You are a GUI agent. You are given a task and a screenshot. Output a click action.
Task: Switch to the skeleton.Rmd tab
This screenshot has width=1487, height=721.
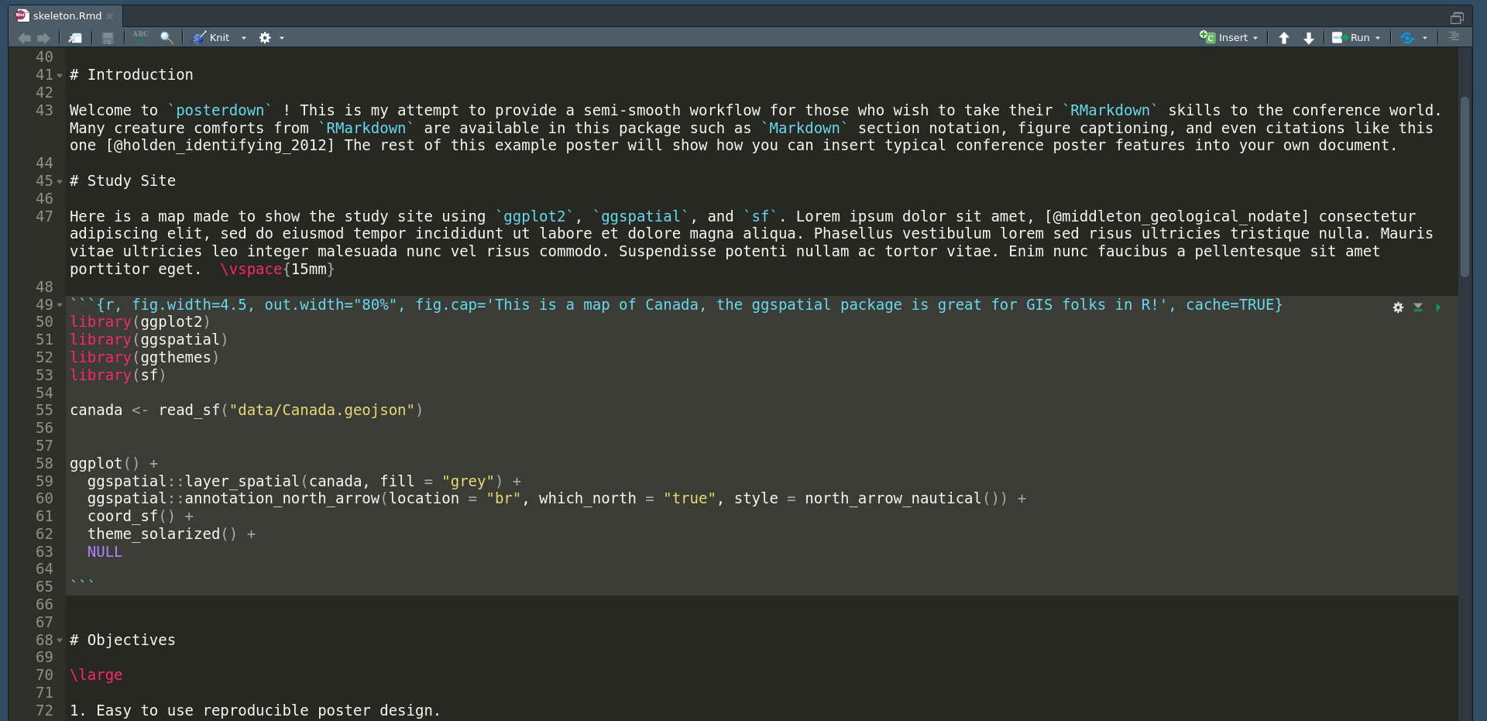67,15
